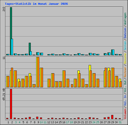Click day label '2' on x-axis

pyautogui.click(x=12, y=122)
